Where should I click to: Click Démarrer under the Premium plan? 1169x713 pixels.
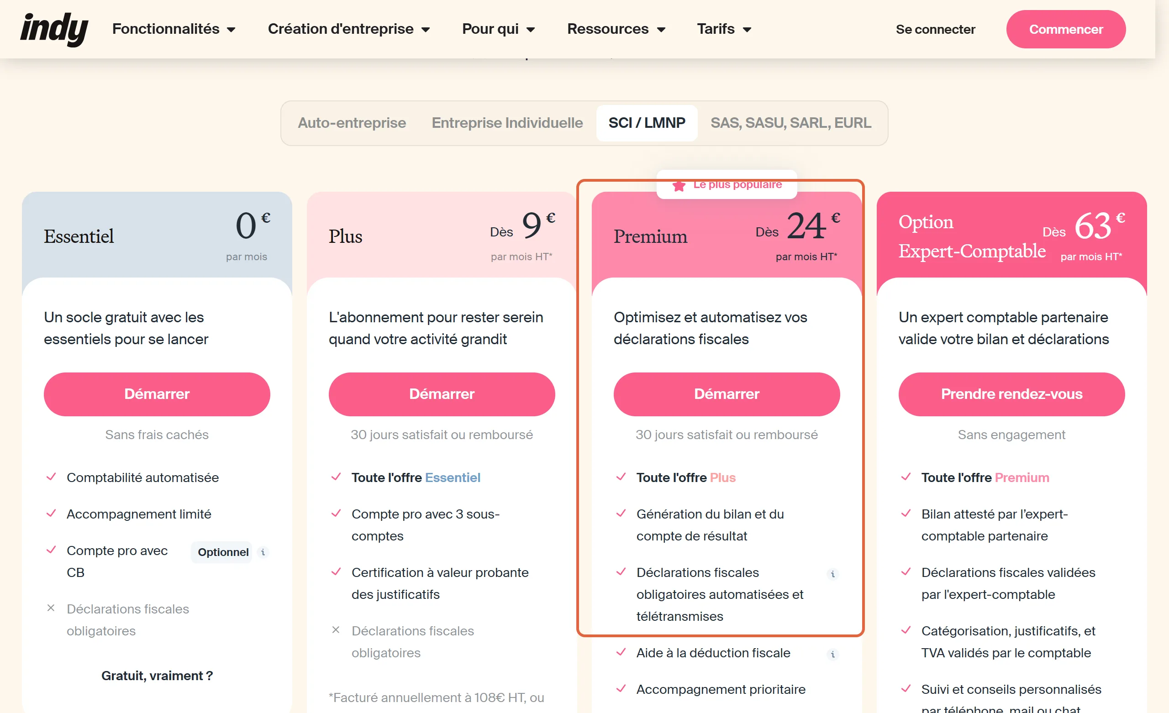(727, 394)
